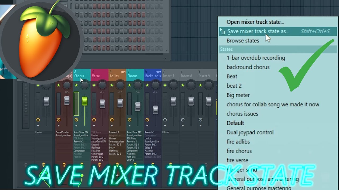The image size is (339, 190).
Task: Mute the Backr..orus track with its green LED
Action: click(147, 85)
